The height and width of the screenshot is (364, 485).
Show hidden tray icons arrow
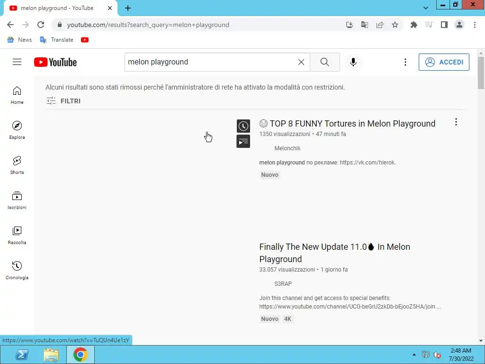pos(414,355)
